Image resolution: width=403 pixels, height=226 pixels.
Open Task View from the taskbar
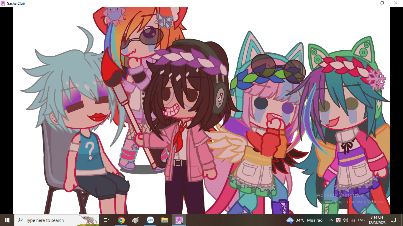(x=107, y=220)
